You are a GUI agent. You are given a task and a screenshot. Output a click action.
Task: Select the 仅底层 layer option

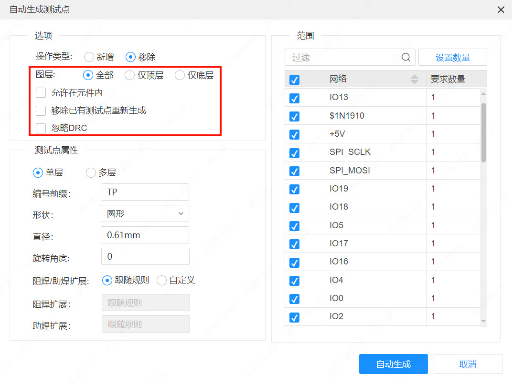[180, 75]
